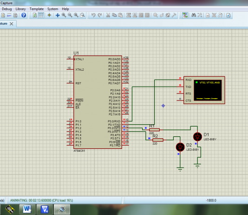Select resistor R2 on the schematic
248x215 pixels.
click(x=158, y=140)
